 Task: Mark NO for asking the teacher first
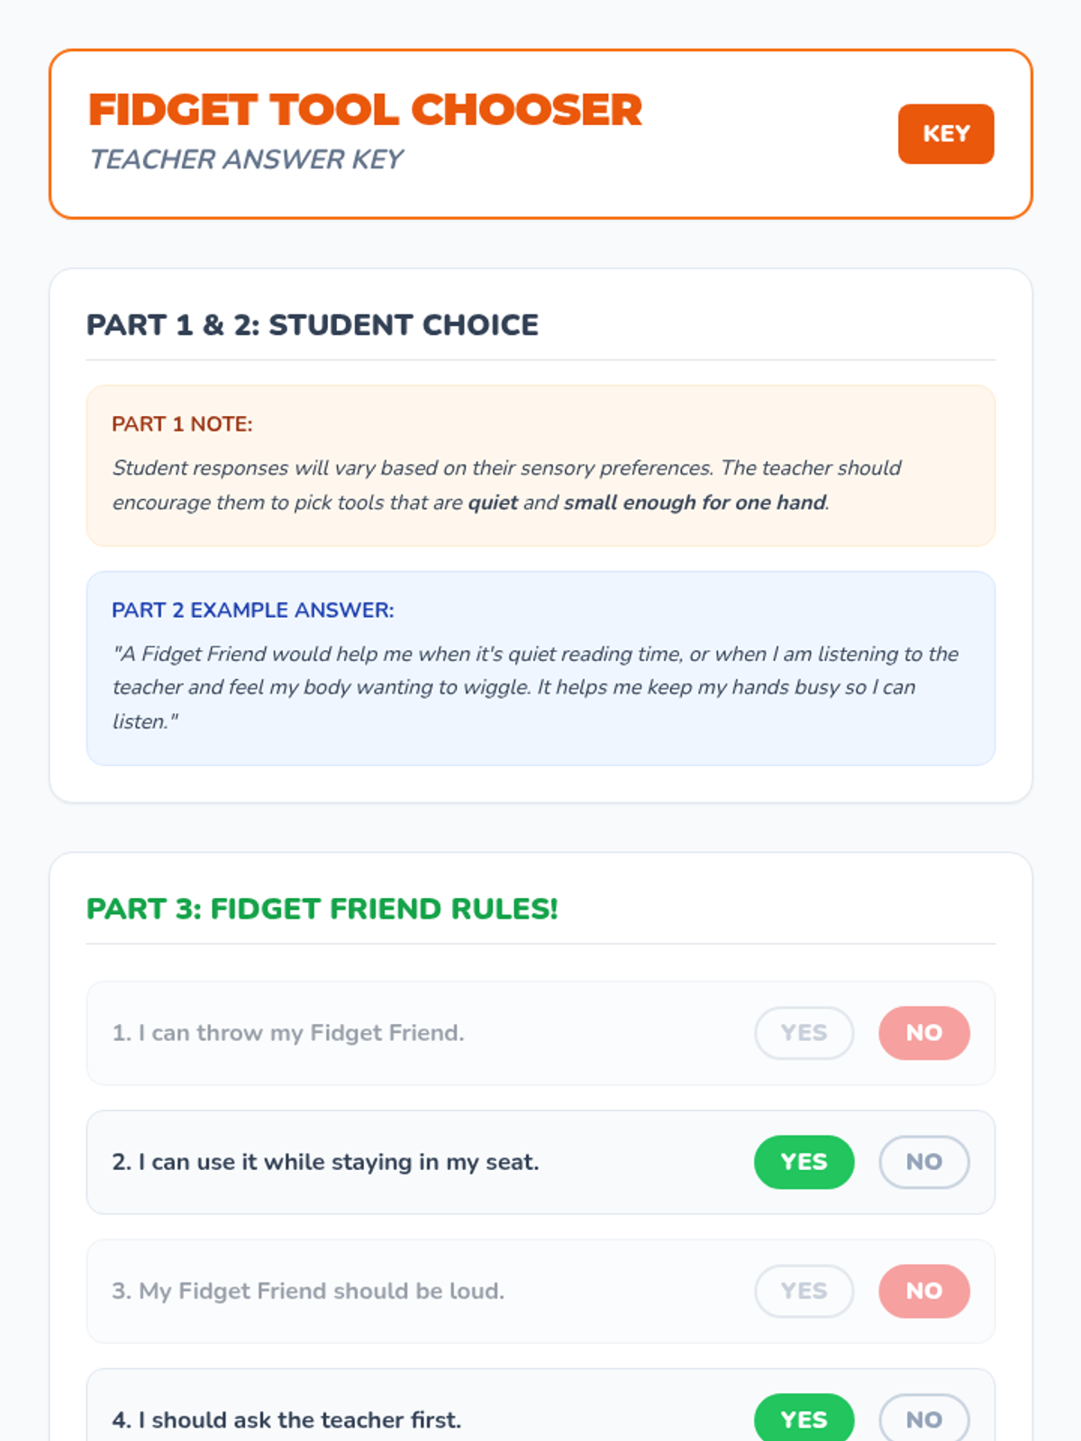923,1418
